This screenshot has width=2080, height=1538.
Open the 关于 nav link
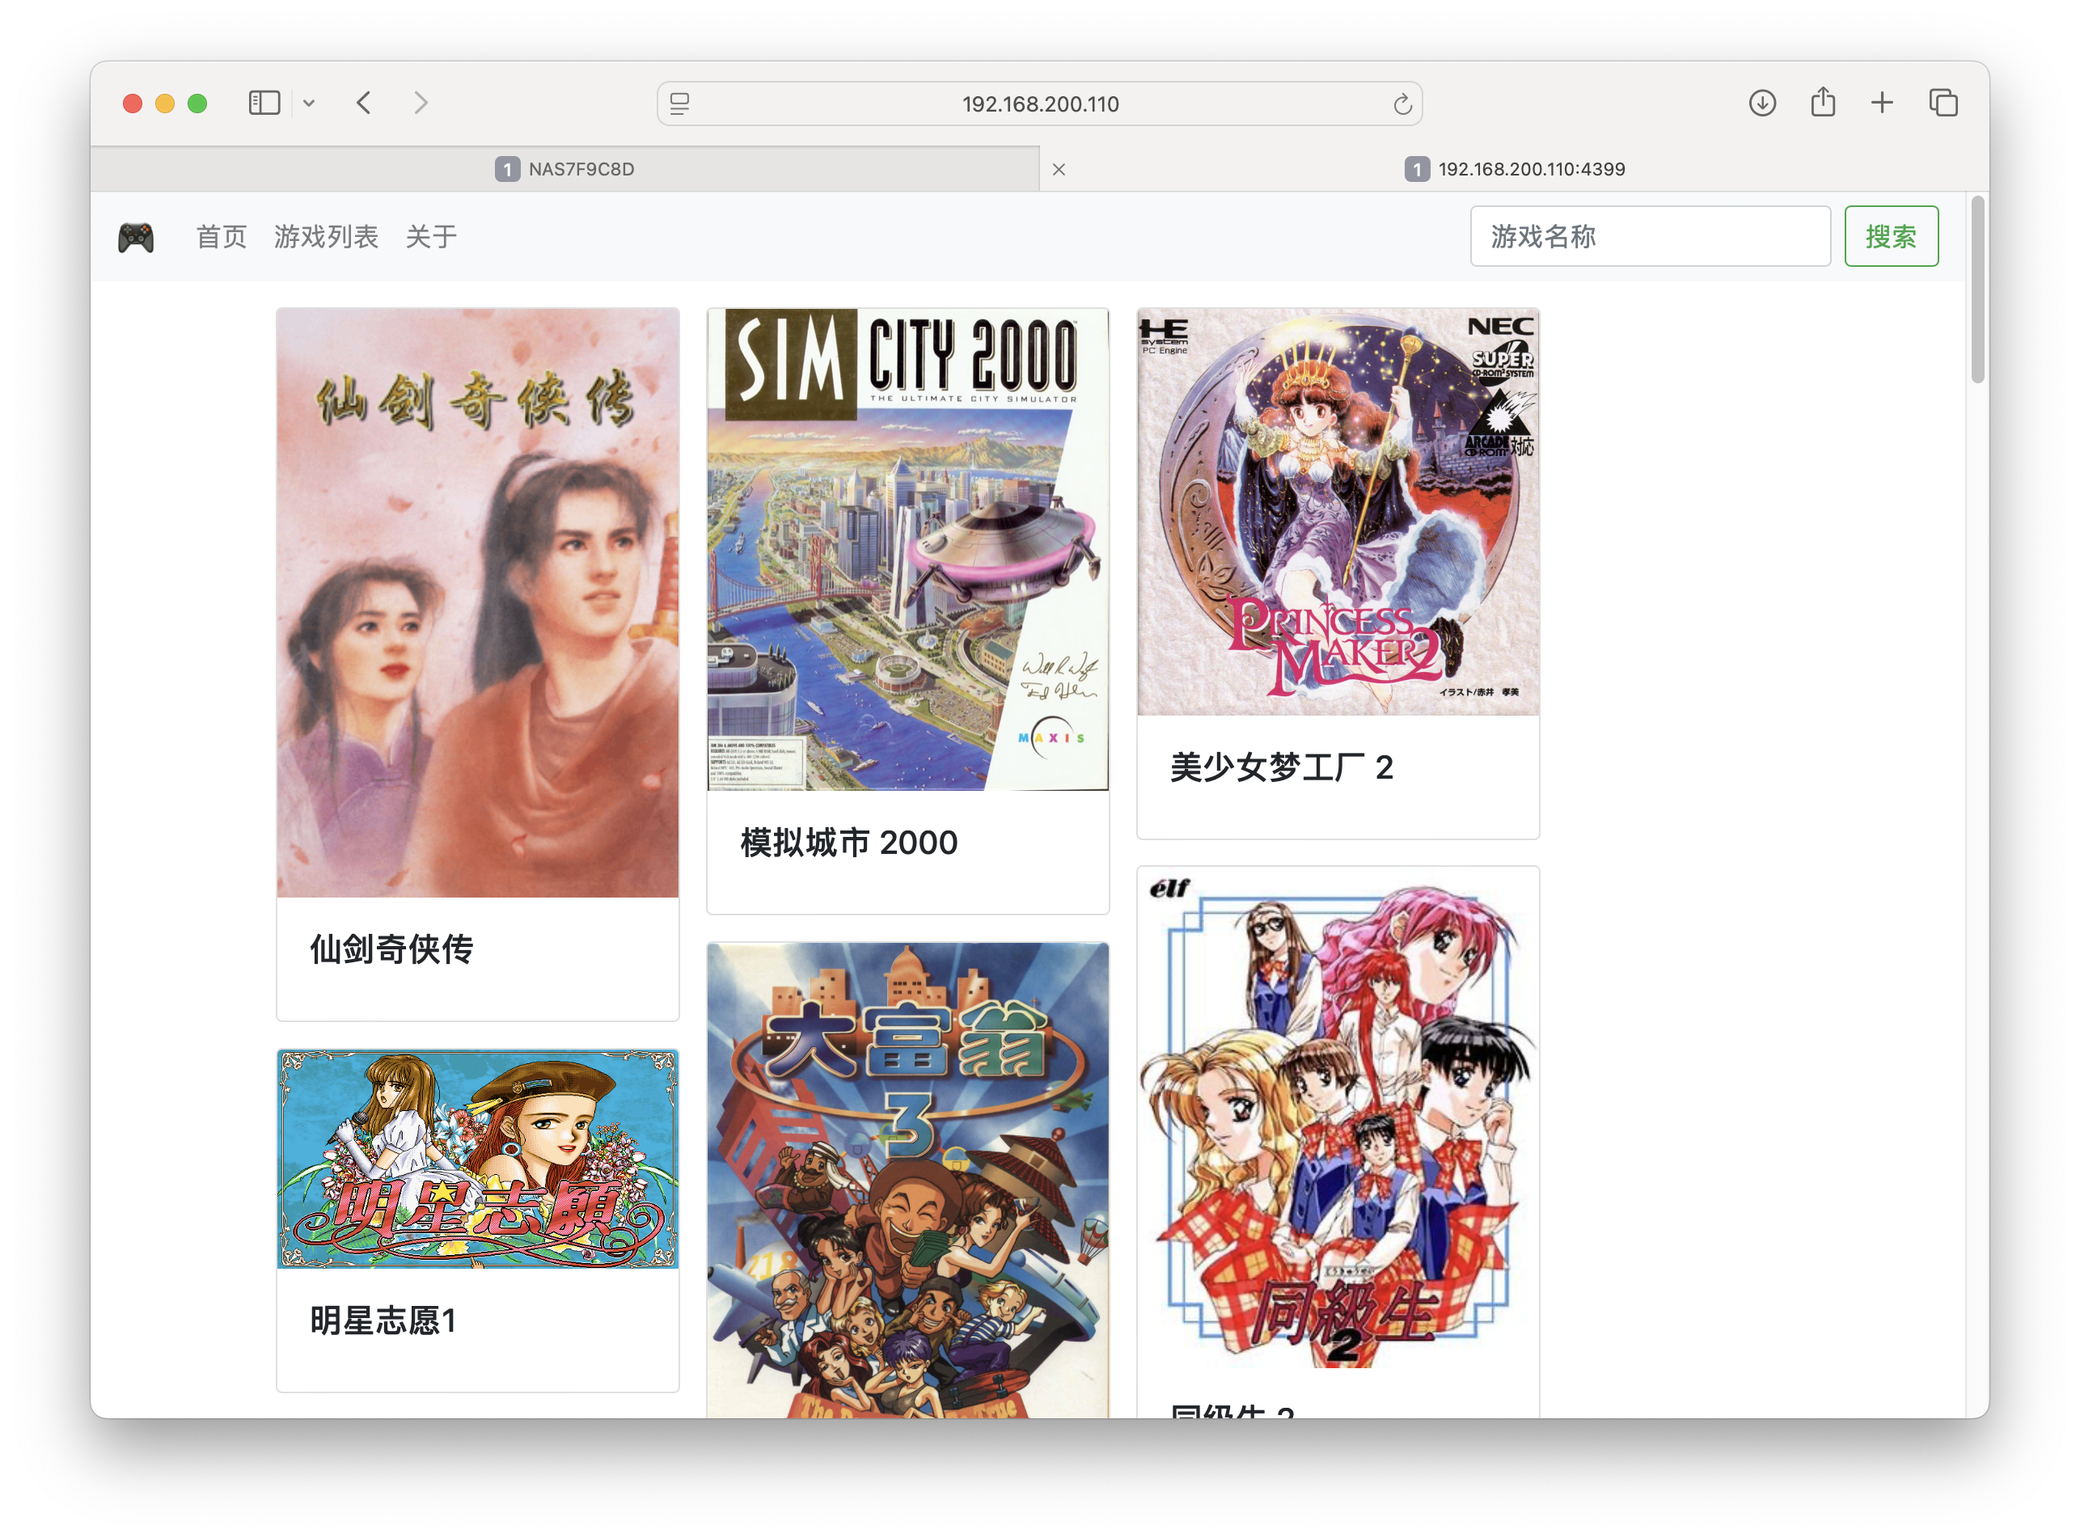(431, 236)
